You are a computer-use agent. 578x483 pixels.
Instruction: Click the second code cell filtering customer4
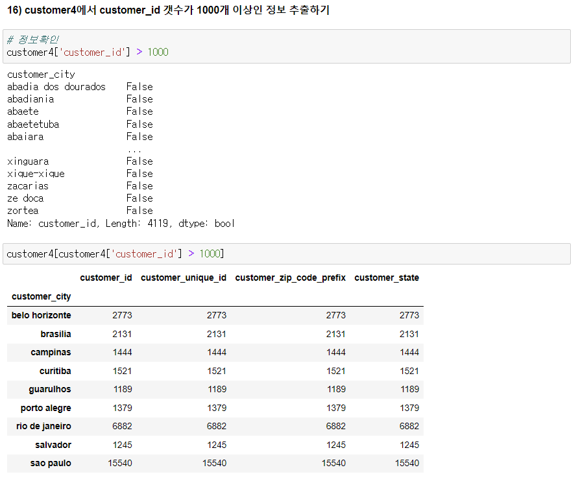pyautogui.click(x=287, y=254)
